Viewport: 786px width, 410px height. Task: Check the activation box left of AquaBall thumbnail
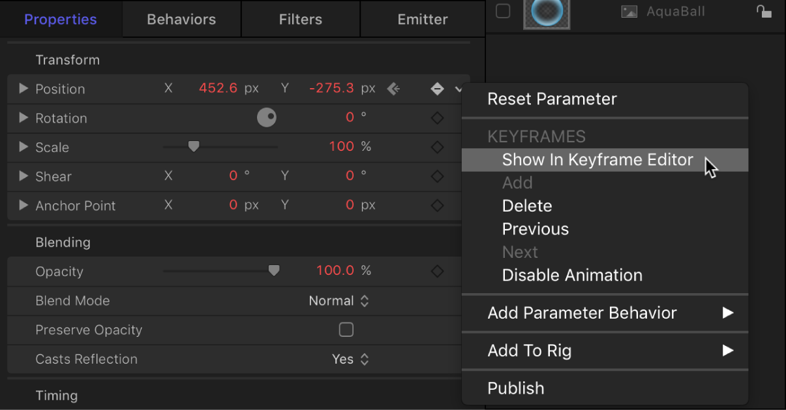[503, 11]
